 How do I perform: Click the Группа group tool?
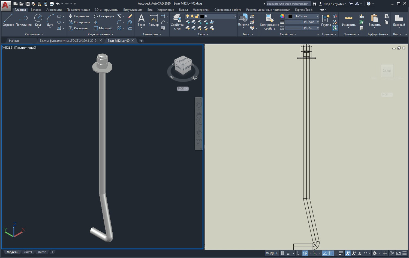click(326, 20)
